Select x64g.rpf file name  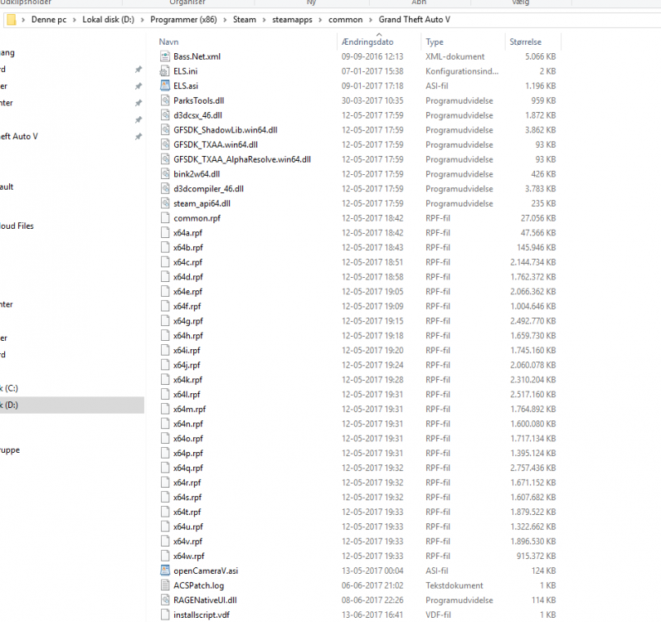[188, 321]
